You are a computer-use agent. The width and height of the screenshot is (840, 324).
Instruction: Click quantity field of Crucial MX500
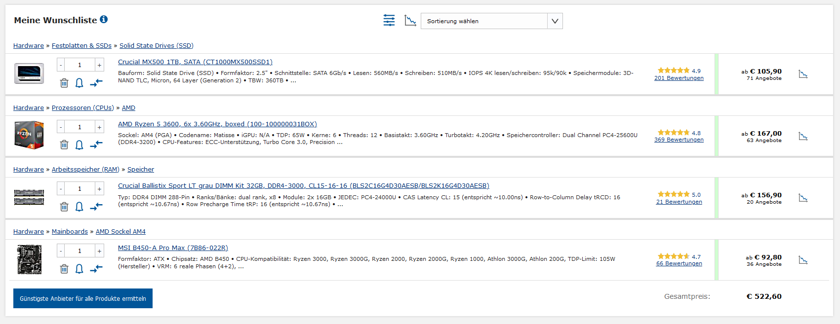80,65
